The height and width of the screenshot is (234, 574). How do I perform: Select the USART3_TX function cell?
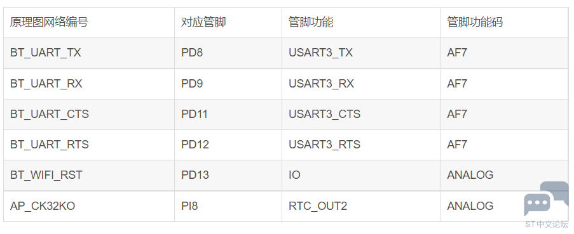click(x=361, y=53)
